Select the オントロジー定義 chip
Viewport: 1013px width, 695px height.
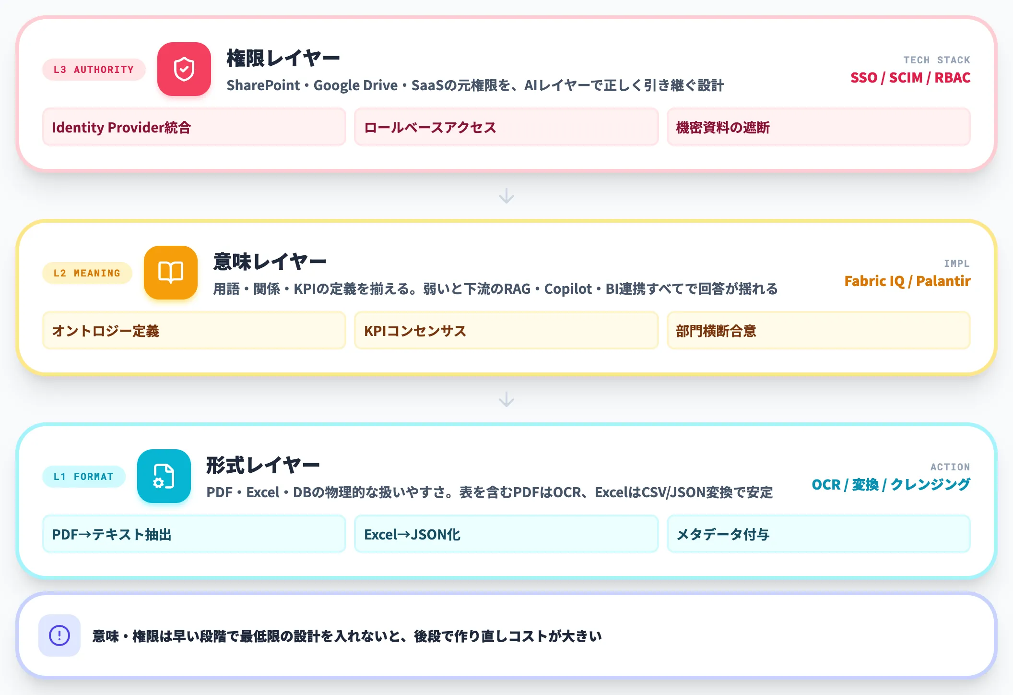(194, 331)
